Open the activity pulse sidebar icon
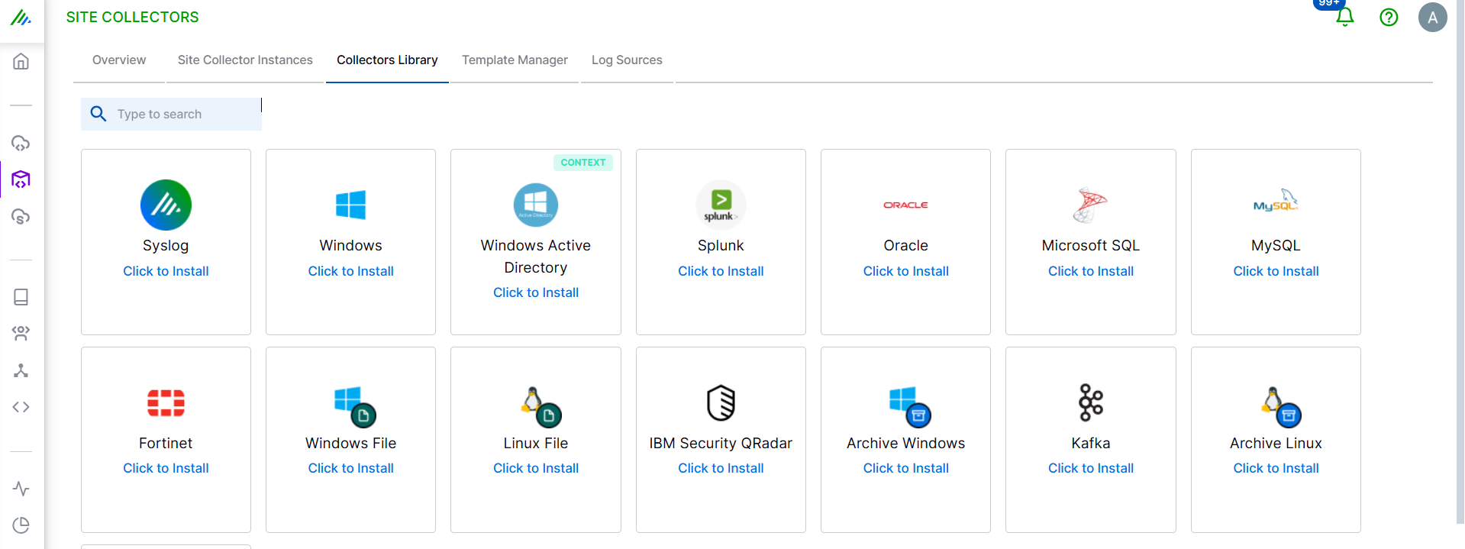The image size is (1465, 549). [x=21, y=489]
